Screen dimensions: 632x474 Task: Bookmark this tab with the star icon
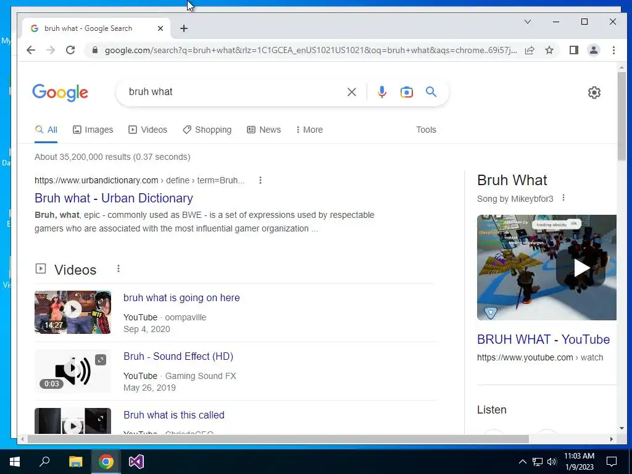point(549,50)
